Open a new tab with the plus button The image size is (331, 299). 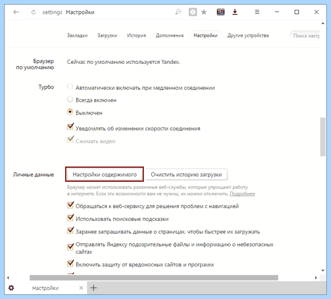click(x=94, y=288)
